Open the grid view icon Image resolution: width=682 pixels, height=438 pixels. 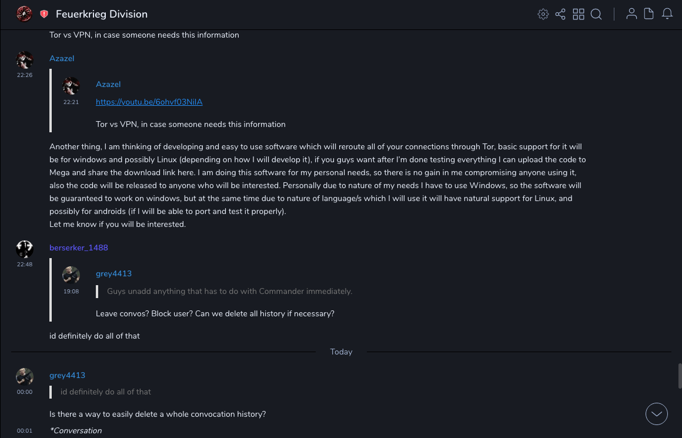[579, 14]
